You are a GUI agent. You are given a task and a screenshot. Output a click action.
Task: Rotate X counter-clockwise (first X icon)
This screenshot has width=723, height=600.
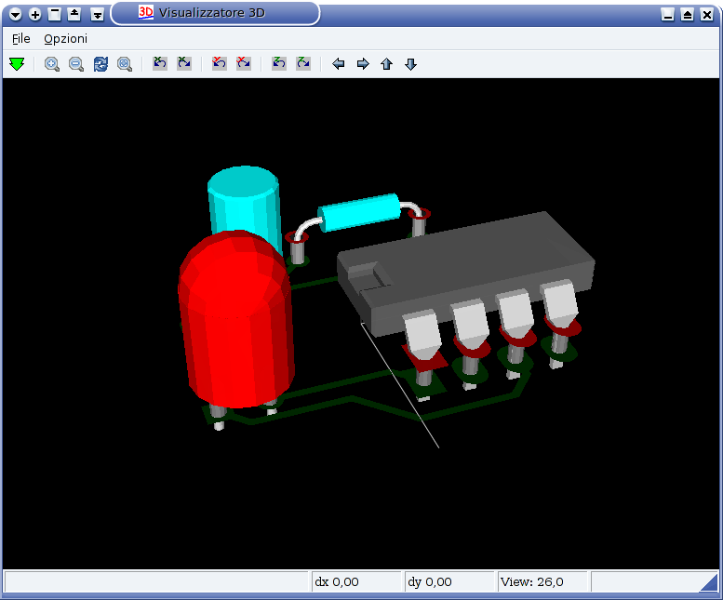point(160,63)
